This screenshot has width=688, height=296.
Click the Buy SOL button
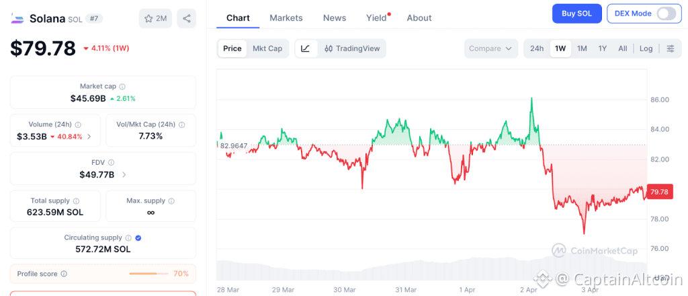(x=576, y=13)
